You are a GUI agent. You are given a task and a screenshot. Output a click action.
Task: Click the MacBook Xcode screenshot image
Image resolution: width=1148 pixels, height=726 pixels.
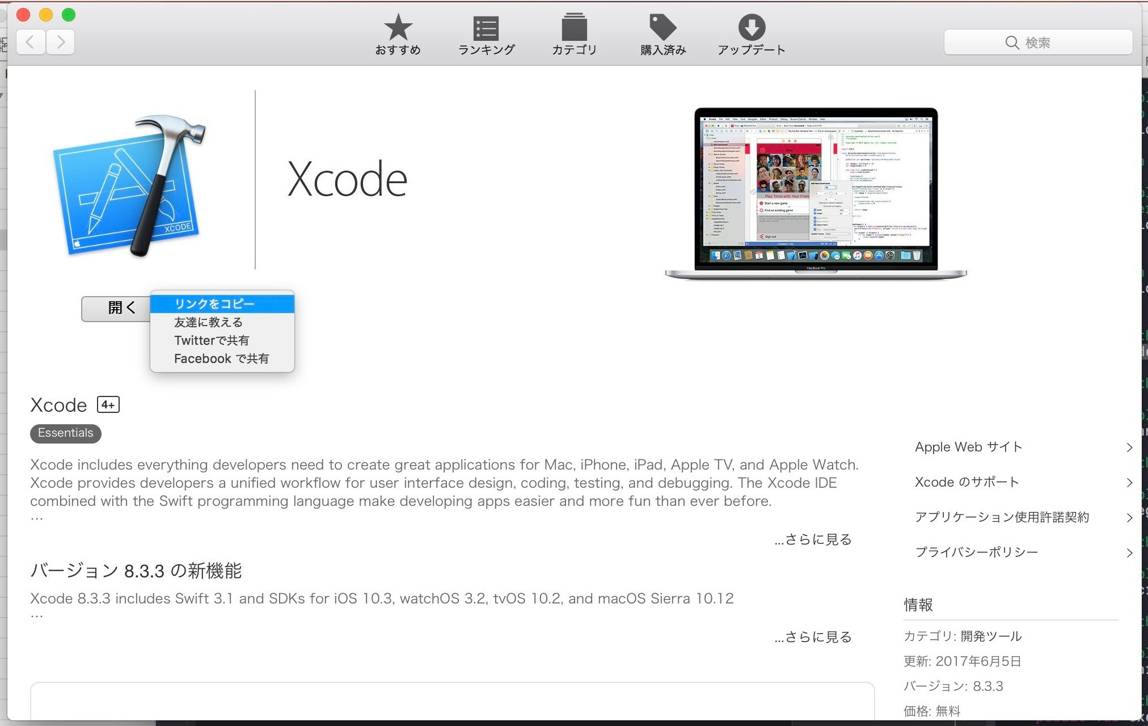click(816, 193)
